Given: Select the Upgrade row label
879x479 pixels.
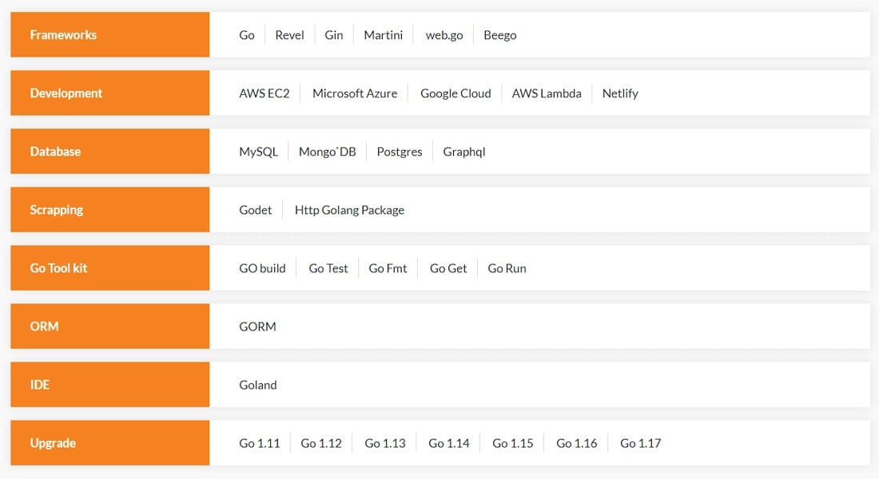Looking at the screenshot, I should pyautogui.click(x=110, y=442).
